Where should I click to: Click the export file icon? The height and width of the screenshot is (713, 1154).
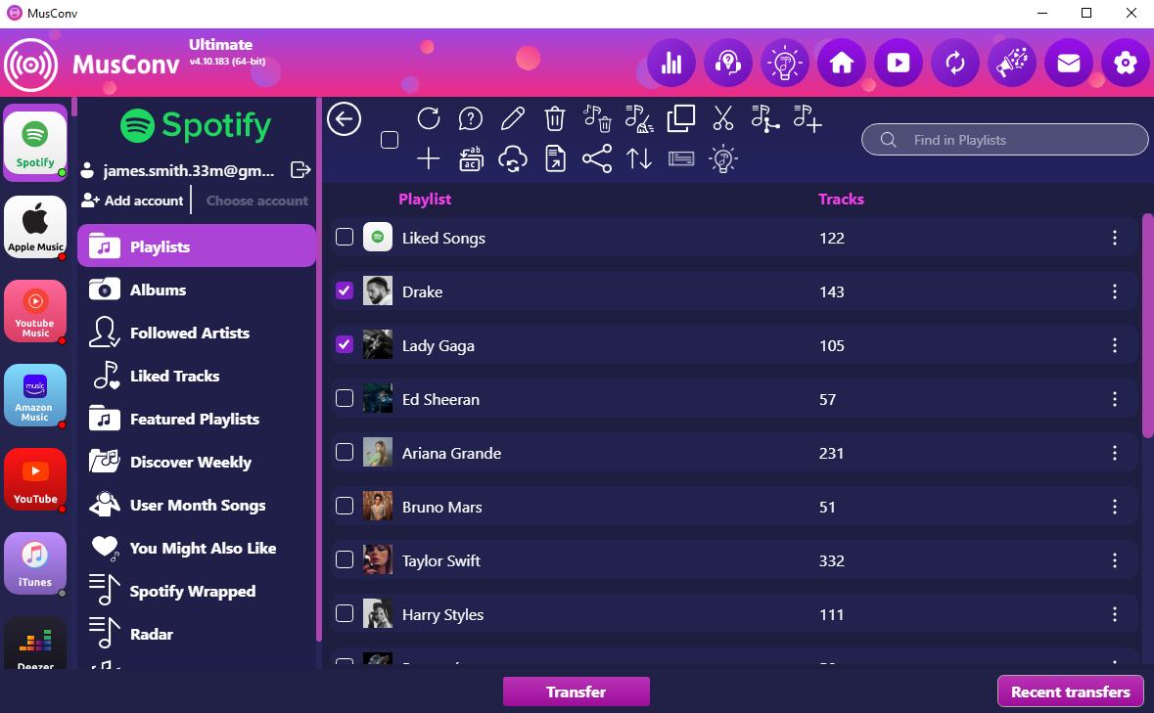555,158
